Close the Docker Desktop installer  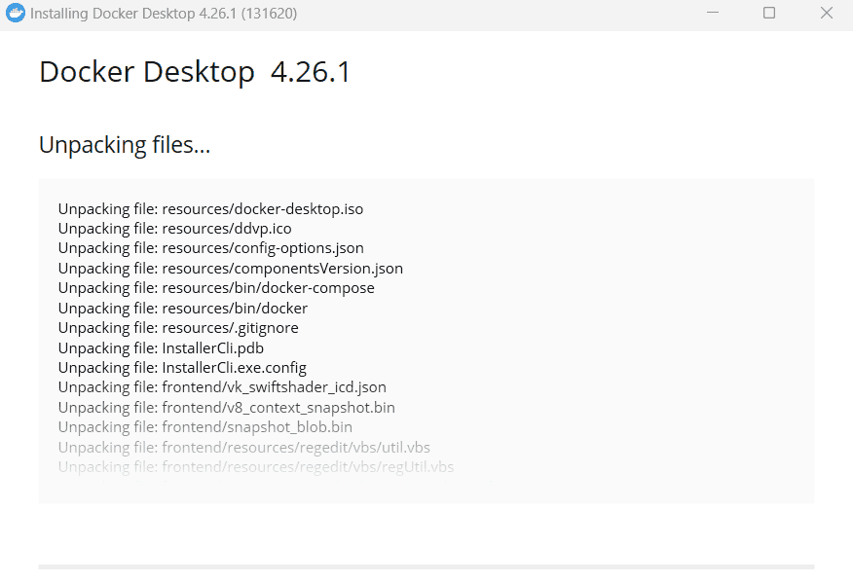(x=827, y=13)
